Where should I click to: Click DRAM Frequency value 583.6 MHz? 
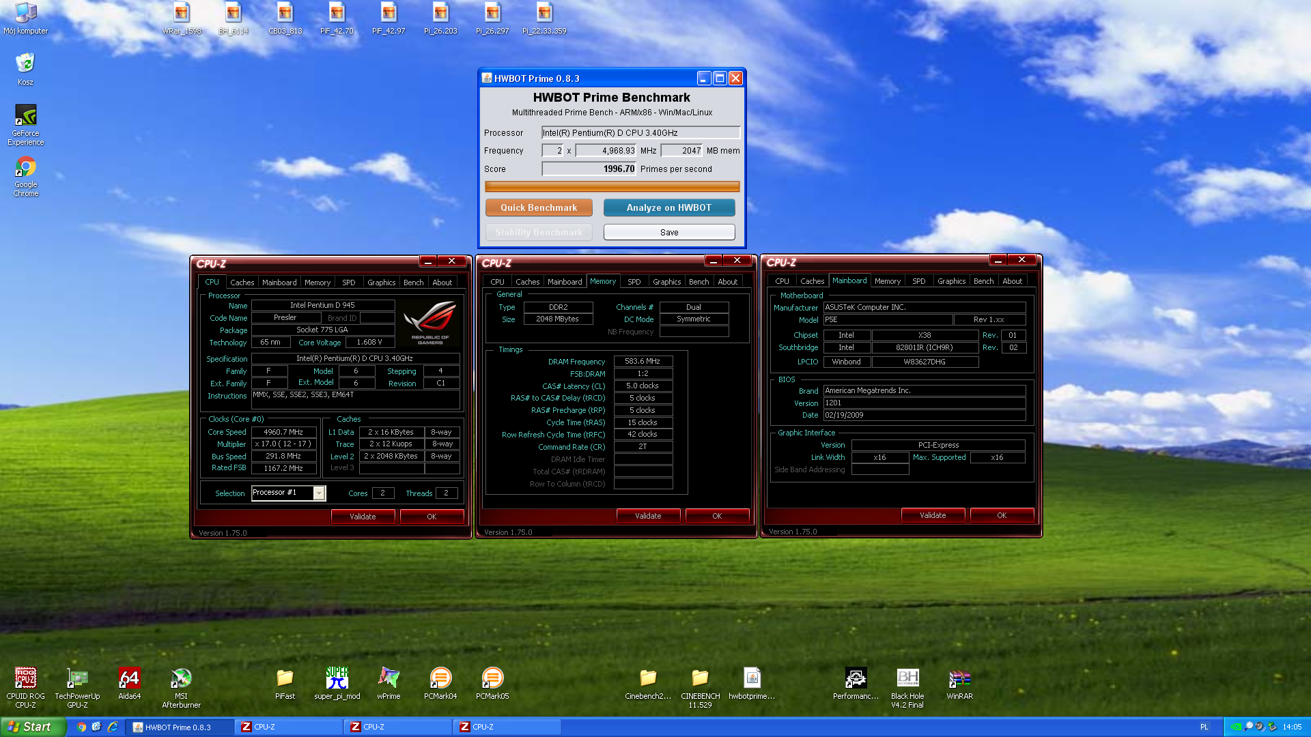(x=643, y=361)
